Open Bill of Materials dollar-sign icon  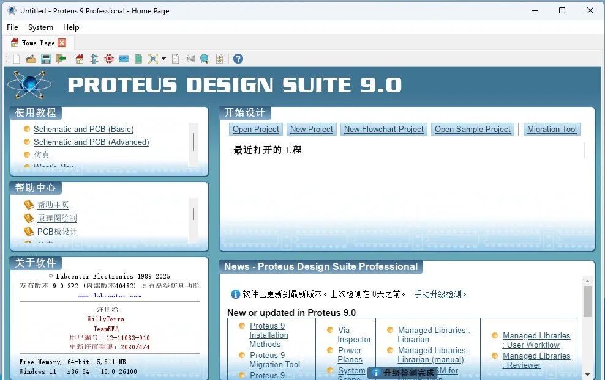219,59
